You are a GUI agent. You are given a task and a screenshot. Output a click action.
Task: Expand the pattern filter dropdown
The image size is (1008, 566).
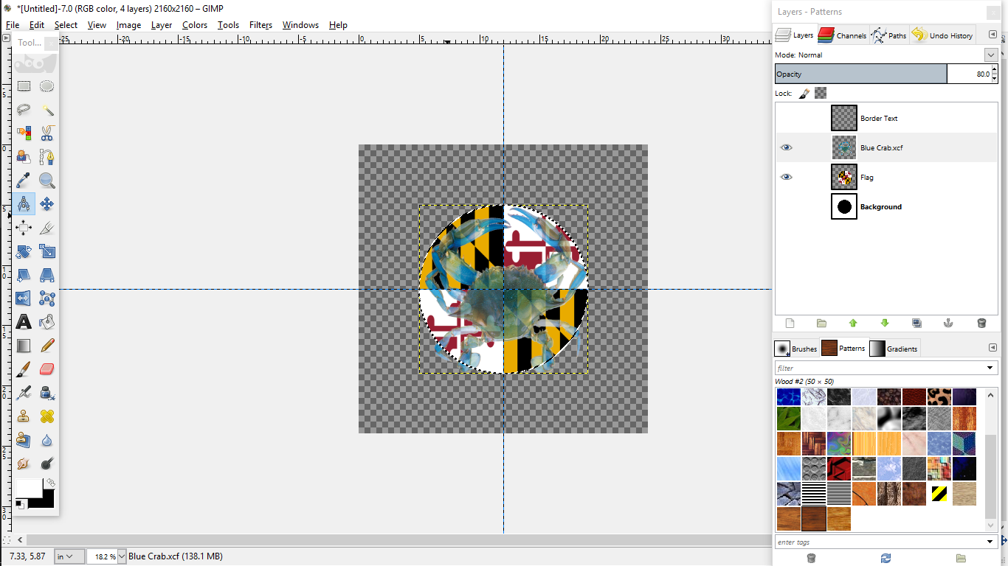(990, 368)
